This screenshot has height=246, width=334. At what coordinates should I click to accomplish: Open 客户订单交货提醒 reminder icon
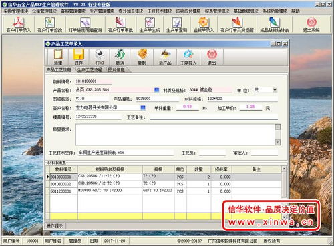click(237, 25)
